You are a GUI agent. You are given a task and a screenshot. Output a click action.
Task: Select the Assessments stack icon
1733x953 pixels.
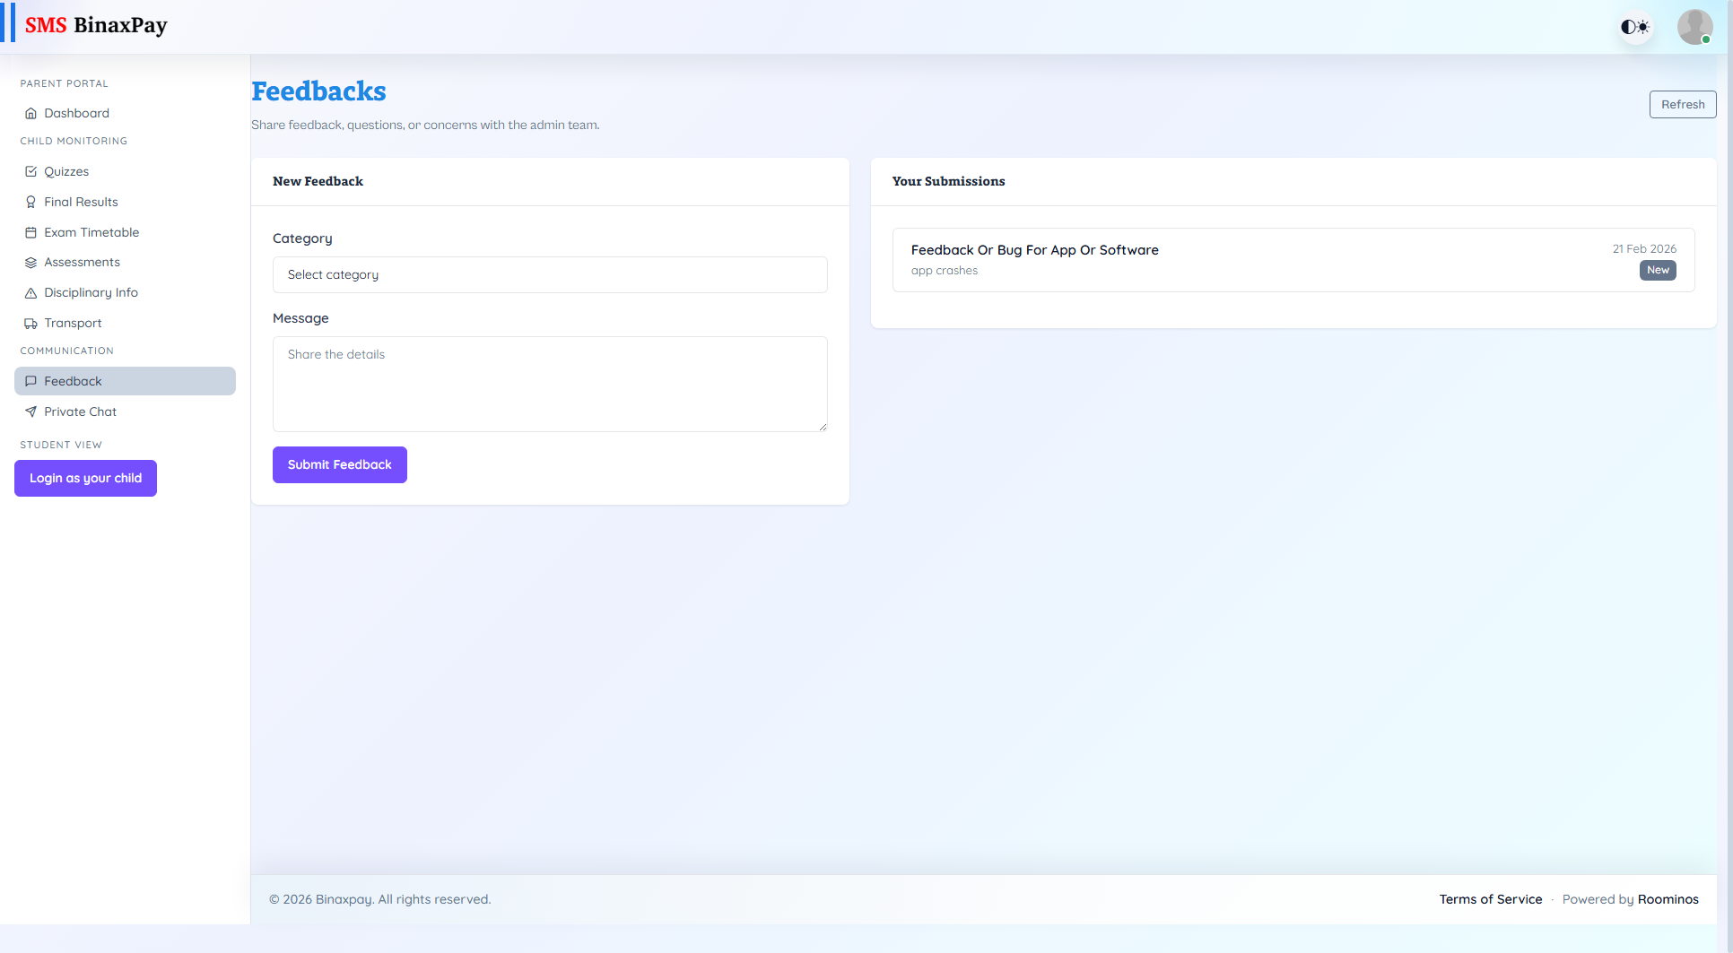coord(31,262)
